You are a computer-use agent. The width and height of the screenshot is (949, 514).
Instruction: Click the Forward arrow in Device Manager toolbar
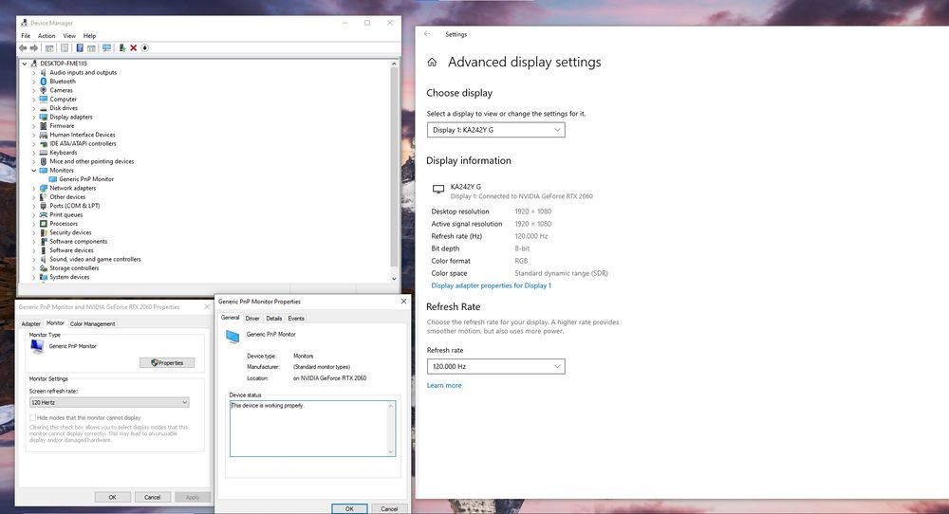point(34,47)
